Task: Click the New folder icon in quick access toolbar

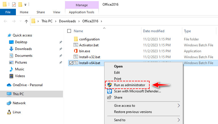Action: [20, 5]
